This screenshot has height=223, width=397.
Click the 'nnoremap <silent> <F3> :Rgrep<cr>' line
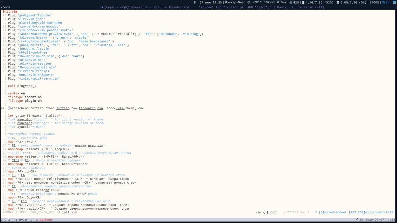pyautogui.click(x=39, y=149)
